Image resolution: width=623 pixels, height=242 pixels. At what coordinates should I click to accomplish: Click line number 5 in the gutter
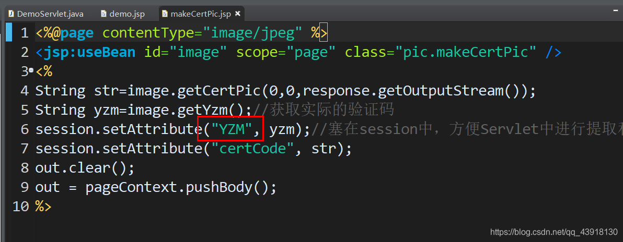pos(25,110)
